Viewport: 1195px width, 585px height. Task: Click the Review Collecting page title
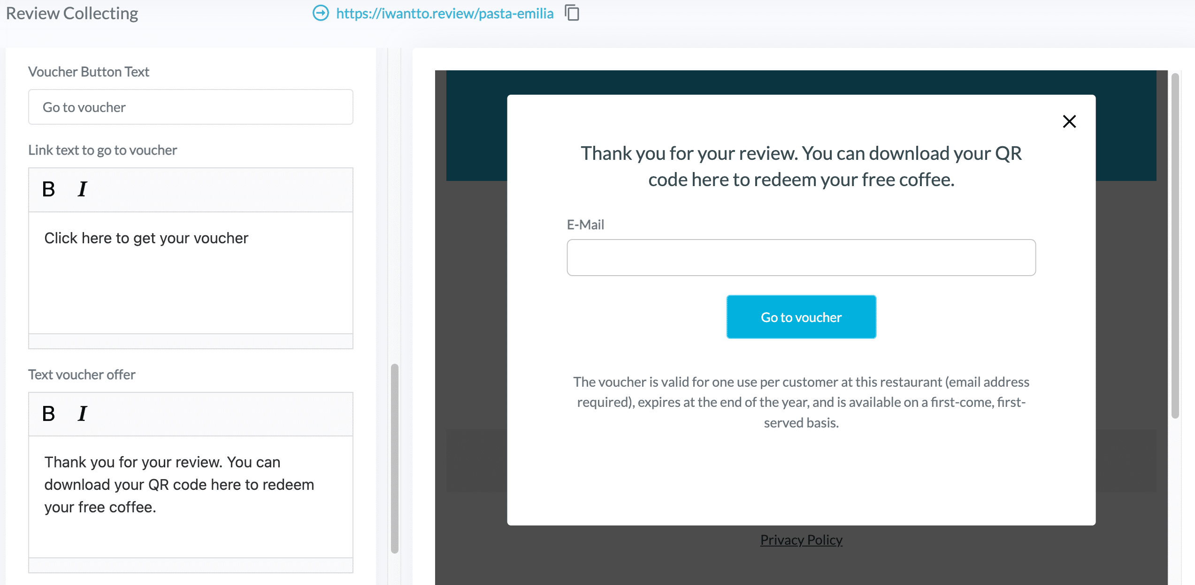tap(72, 14)
